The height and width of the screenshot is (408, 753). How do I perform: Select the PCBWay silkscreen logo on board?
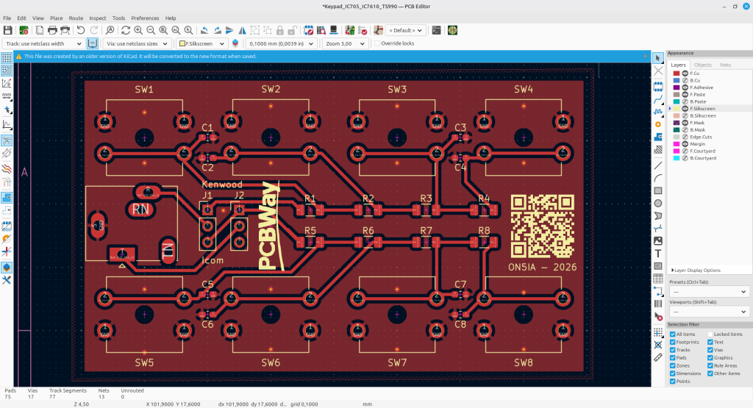(271, 226)
